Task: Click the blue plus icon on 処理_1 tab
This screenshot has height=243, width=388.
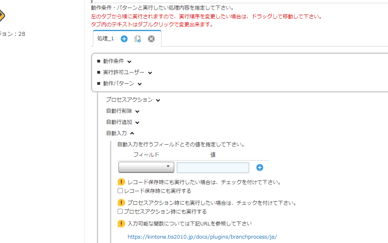Action: (x=124, y=39)
